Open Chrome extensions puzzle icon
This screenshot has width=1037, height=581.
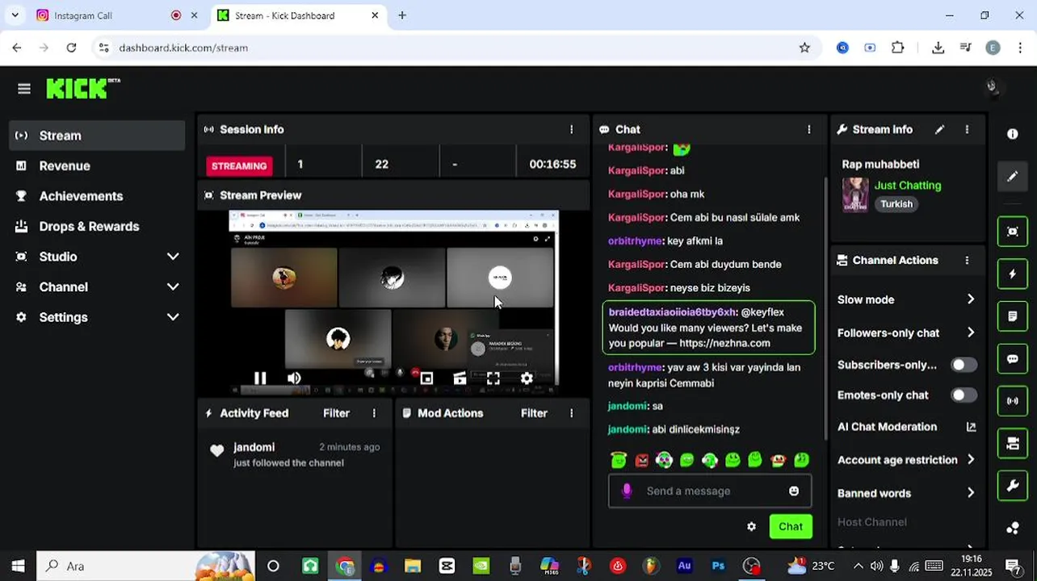click(898, 48)
